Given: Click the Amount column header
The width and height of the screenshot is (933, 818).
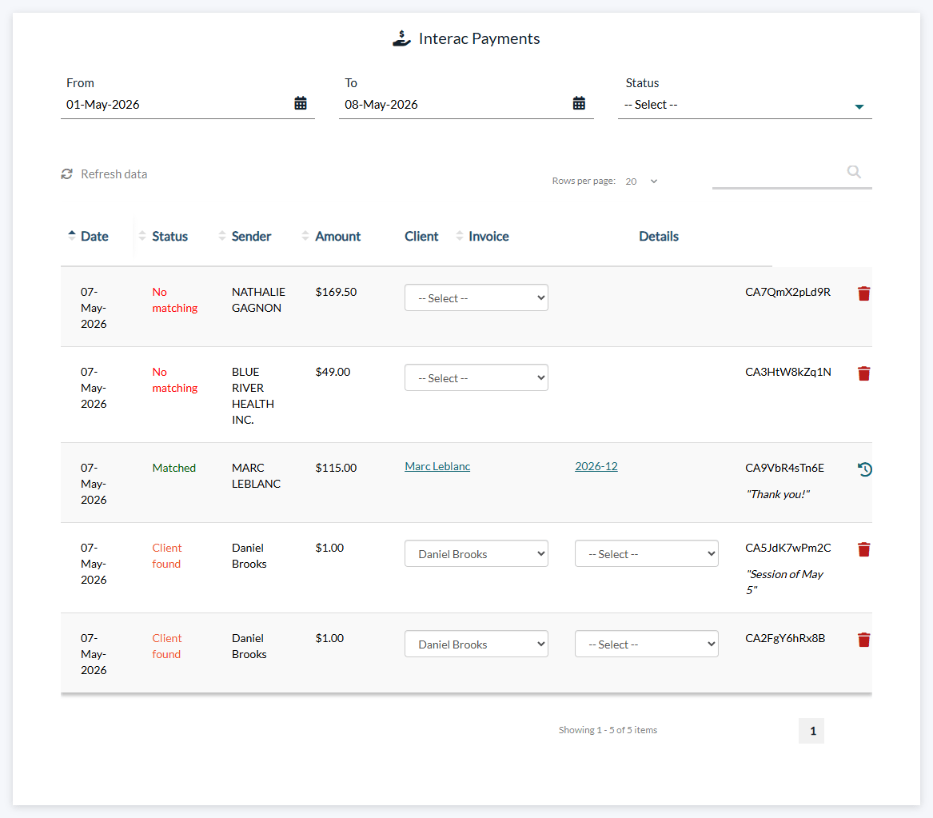Looking at the screenshot, I should (338, 236).
